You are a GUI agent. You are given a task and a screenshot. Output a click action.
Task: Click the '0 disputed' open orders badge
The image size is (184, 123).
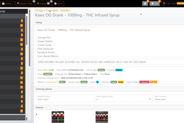click(x=144, y=82)
